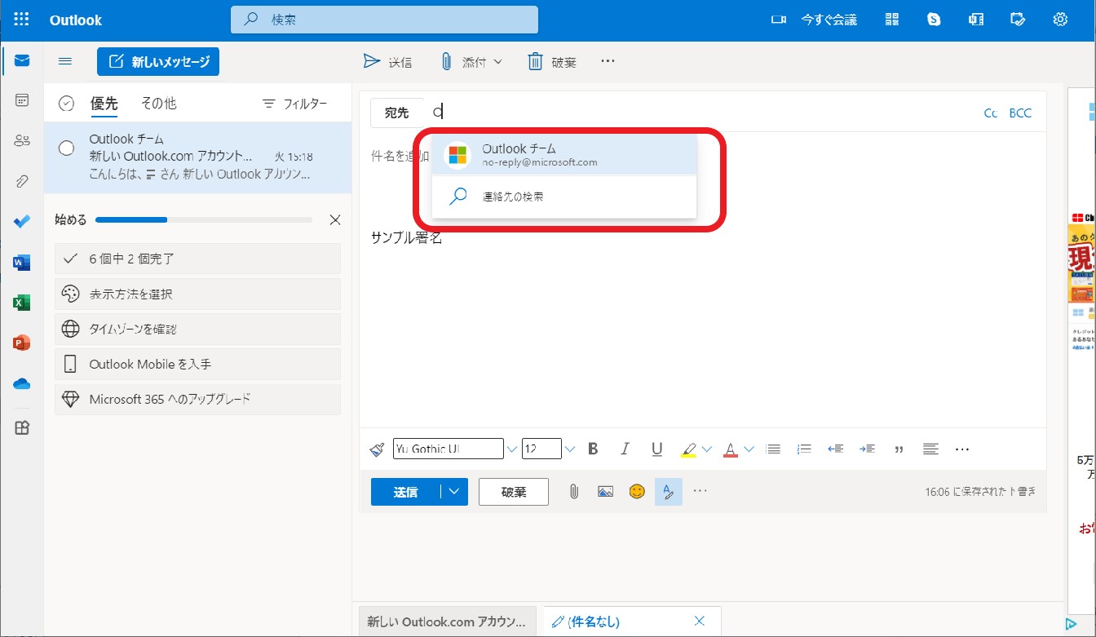Switch to the その他 inbox tab
The width and height of the screenshot is (1096, 637).
pos(158,103)
